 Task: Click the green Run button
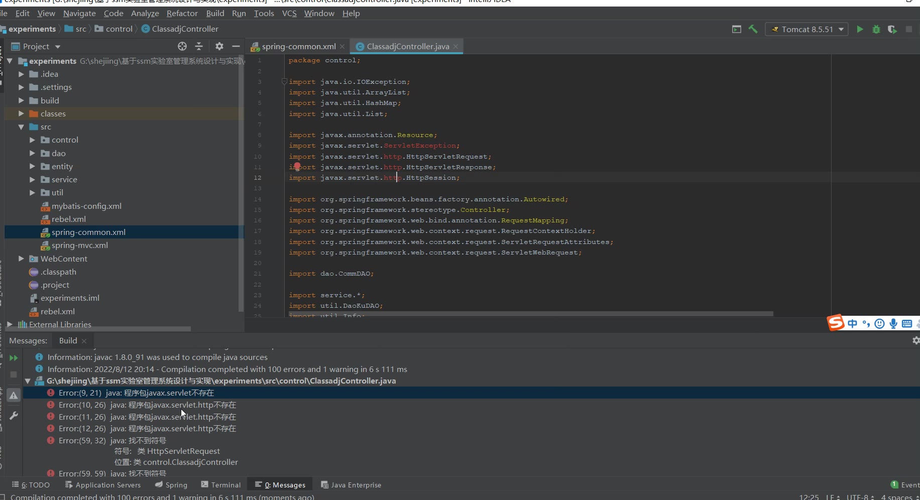pos(860,29)
